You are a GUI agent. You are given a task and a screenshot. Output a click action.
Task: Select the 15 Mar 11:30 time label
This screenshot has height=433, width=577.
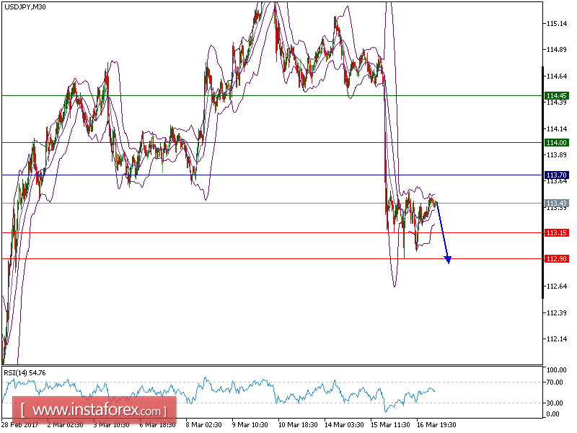[x=390, y=425]
